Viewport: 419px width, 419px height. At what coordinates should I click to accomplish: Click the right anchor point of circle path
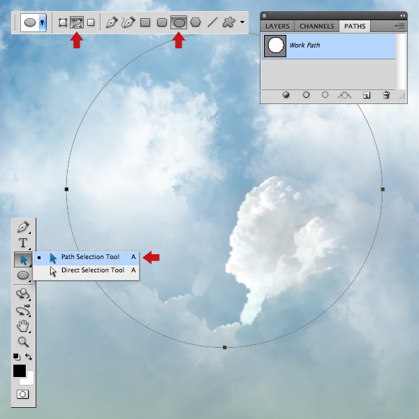coord(383,189)
